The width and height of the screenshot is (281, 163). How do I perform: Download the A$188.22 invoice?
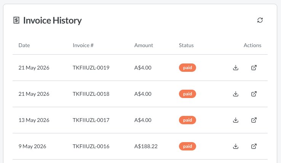(x=235, y=146)
